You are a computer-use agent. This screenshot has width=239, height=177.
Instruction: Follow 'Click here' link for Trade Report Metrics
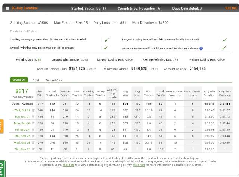[139, 165]
